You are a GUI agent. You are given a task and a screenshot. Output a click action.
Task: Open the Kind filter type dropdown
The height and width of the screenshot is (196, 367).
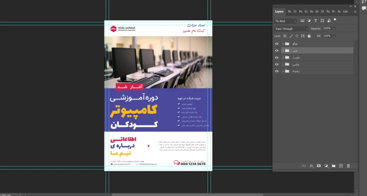[x=285, y=21]
